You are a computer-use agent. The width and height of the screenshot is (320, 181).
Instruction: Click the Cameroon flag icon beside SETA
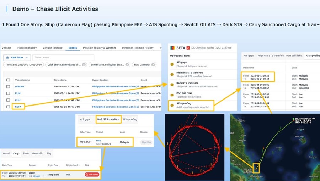173,48
